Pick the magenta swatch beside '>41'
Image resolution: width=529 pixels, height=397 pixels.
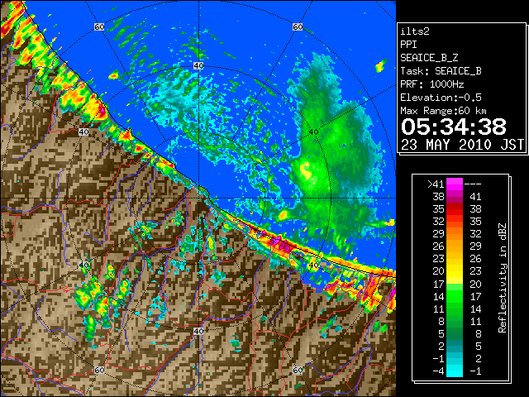coord(455,184)
